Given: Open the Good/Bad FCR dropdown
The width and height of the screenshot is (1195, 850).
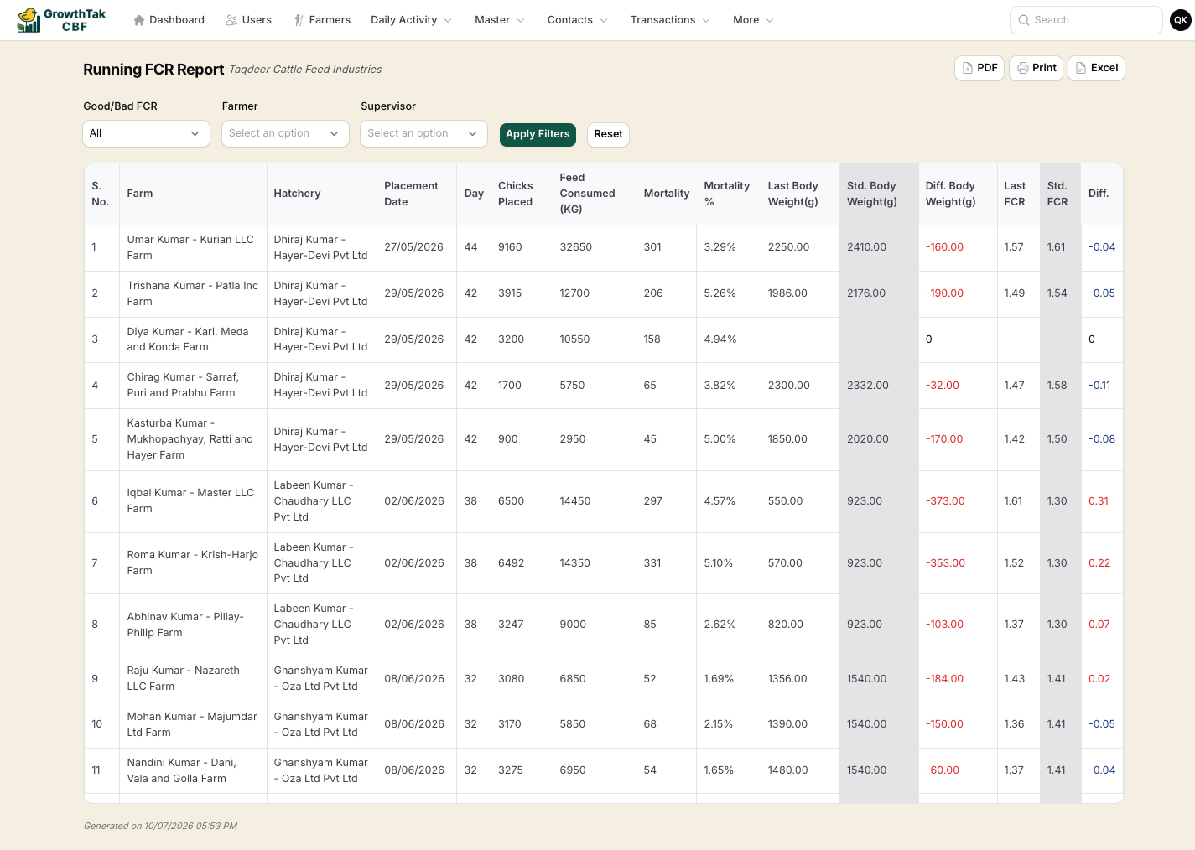Looking at the screenshot, I should [146, 133].
